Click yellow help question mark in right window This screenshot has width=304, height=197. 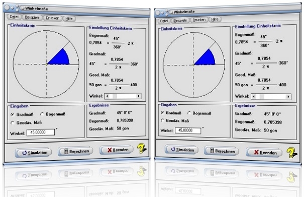pos(291,152)
